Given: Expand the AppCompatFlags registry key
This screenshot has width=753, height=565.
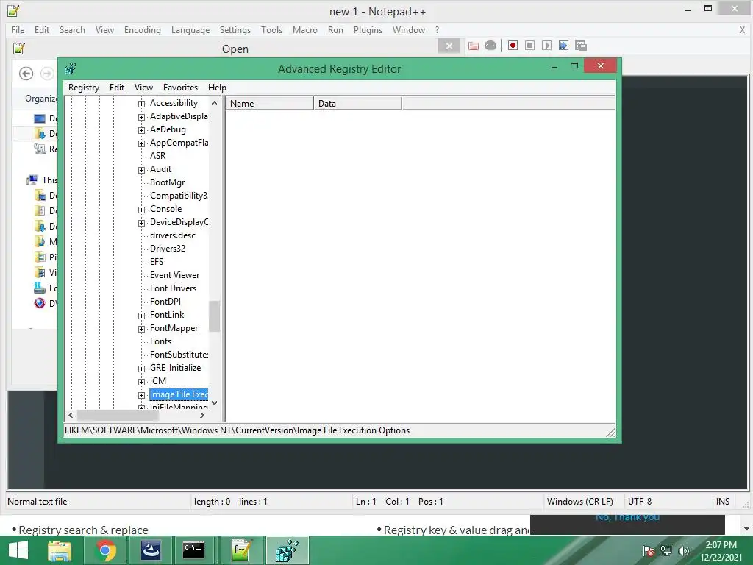Looking at the screenshot, I should pos(141,143).
